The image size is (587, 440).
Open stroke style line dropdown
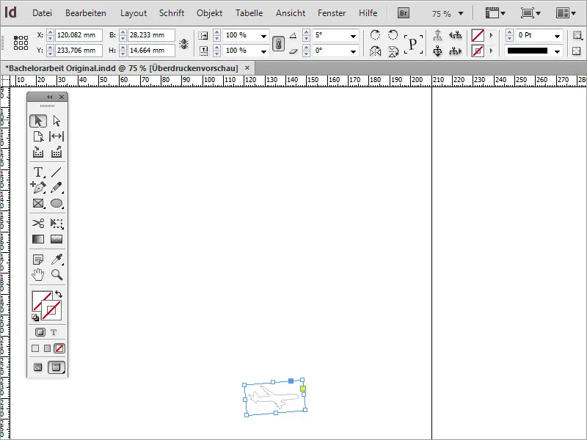pos(557,51)
